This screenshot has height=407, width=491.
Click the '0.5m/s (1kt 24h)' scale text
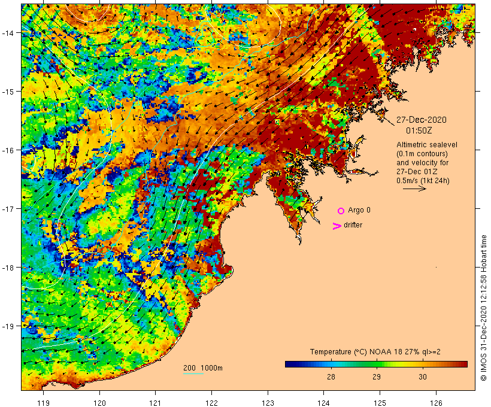point(423,181)
